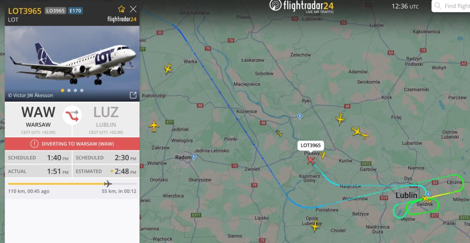Switch to second photo carousel dot

pos(69,90)
